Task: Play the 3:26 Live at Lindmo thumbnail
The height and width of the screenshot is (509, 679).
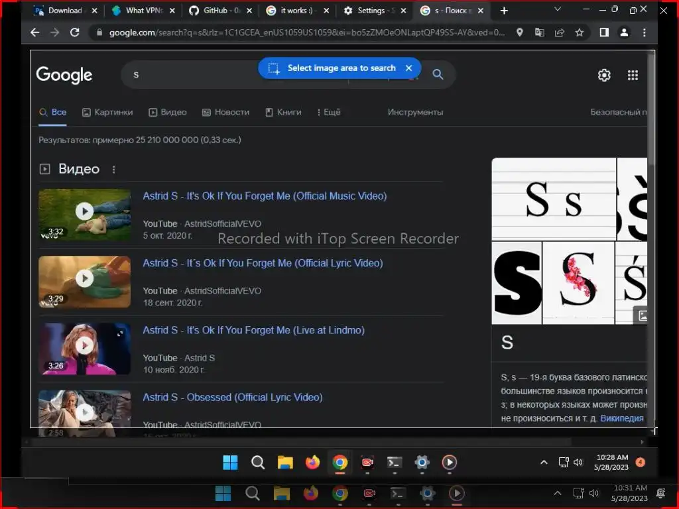Action: (x=84, y=349)
